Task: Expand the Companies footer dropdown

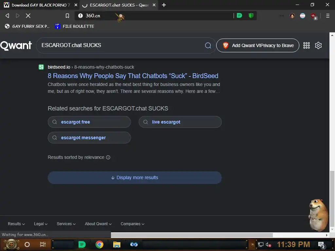Action: point(132,224)
